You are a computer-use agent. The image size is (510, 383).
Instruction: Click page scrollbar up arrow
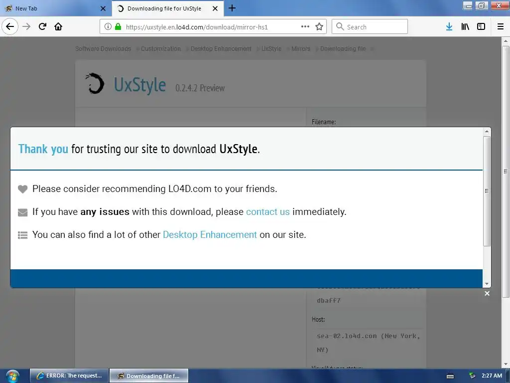click(x=506, y=41)
